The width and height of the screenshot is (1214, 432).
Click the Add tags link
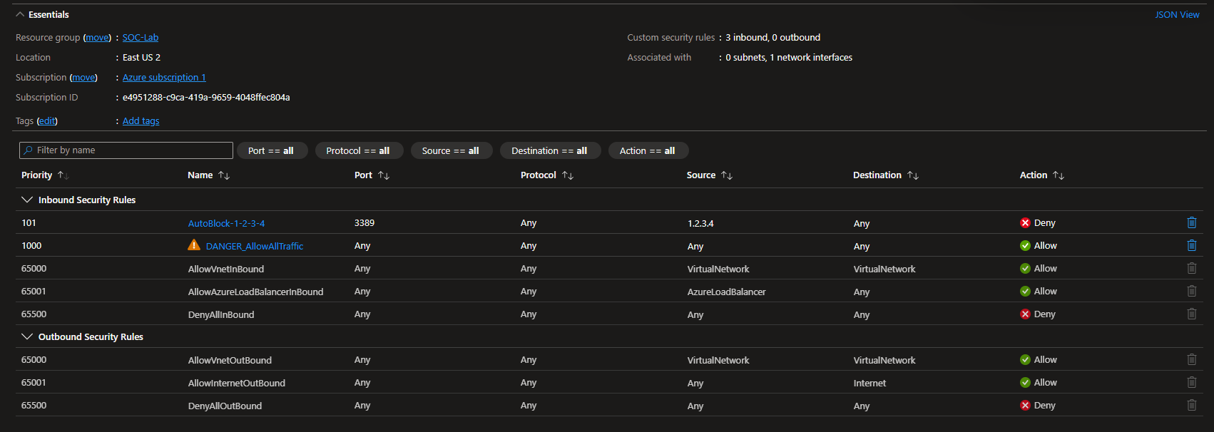[x=141, y=121]
